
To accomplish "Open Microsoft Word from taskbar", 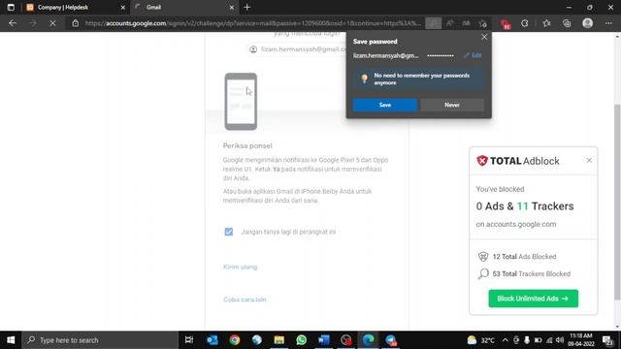I will point(323,340).
